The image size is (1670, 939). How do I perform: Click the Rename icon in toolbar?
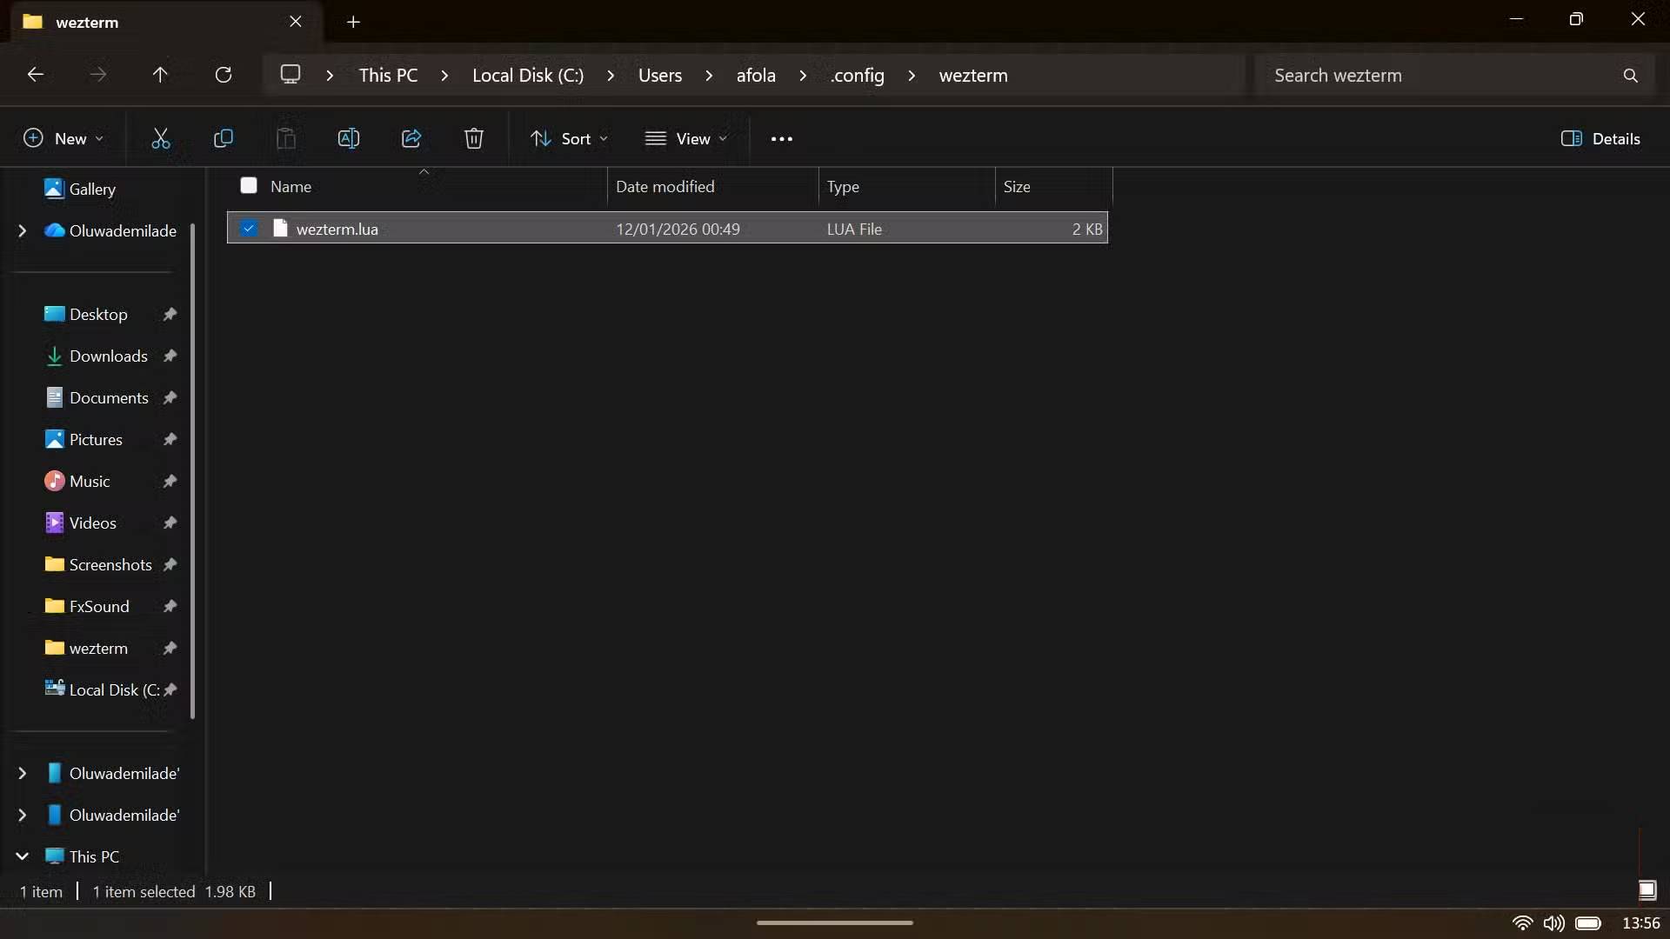tap(348, 138)
